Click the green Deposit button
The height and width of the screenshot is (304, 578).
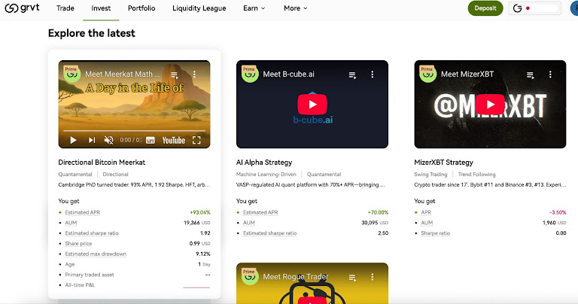coord(485,8)
